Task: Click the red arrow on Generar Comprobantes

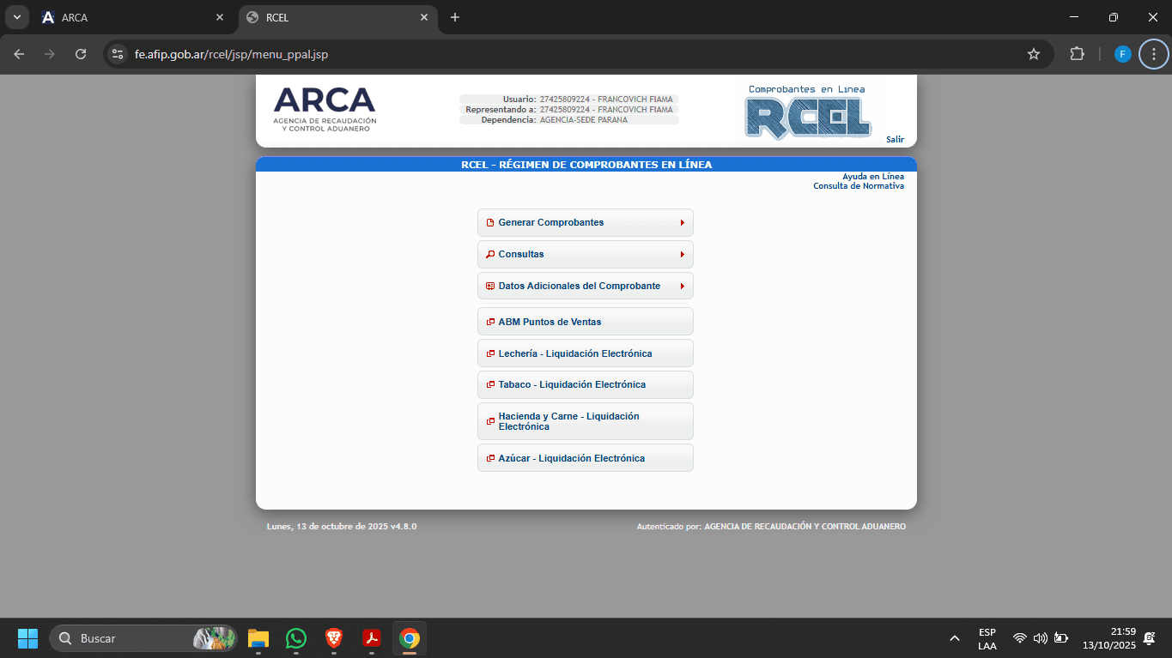Action: click(682, 222)
